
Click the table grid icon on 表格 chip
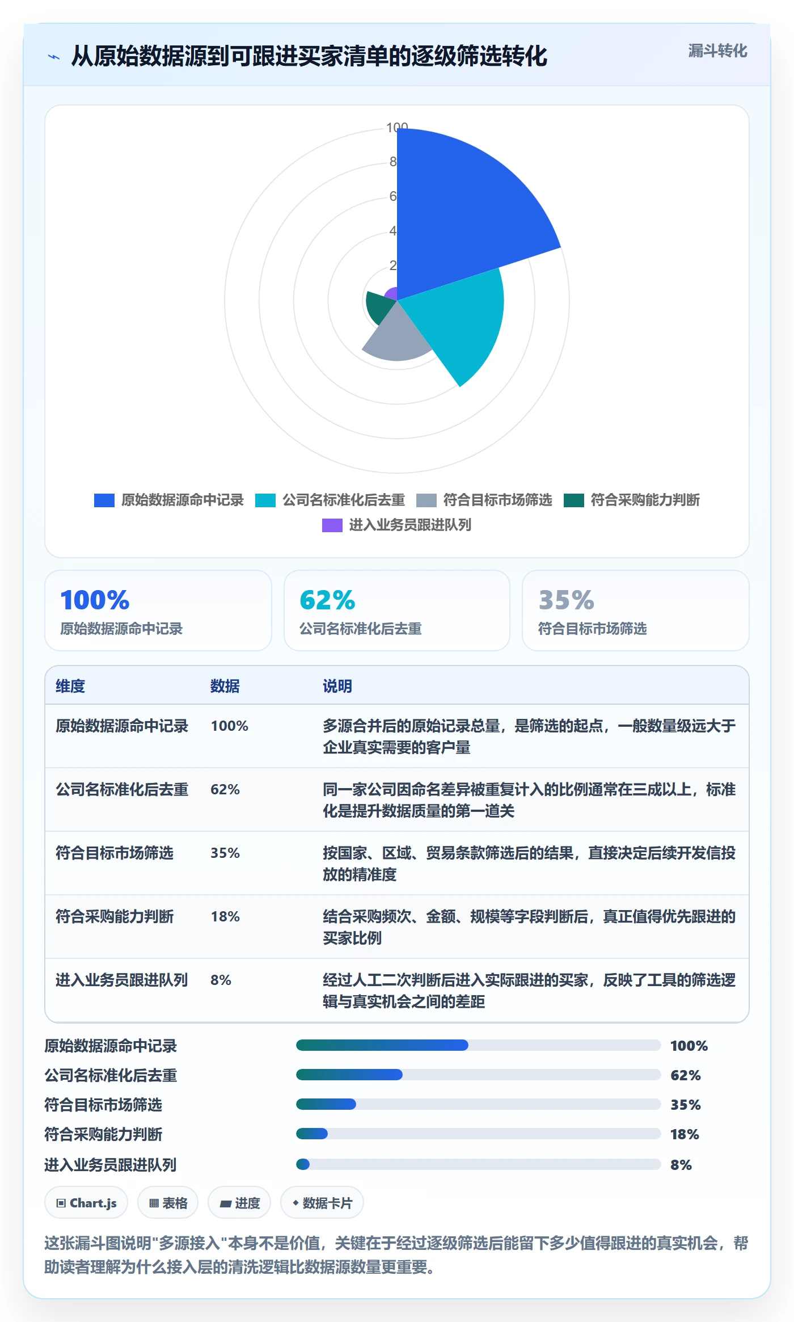[x=154, y=1203]
